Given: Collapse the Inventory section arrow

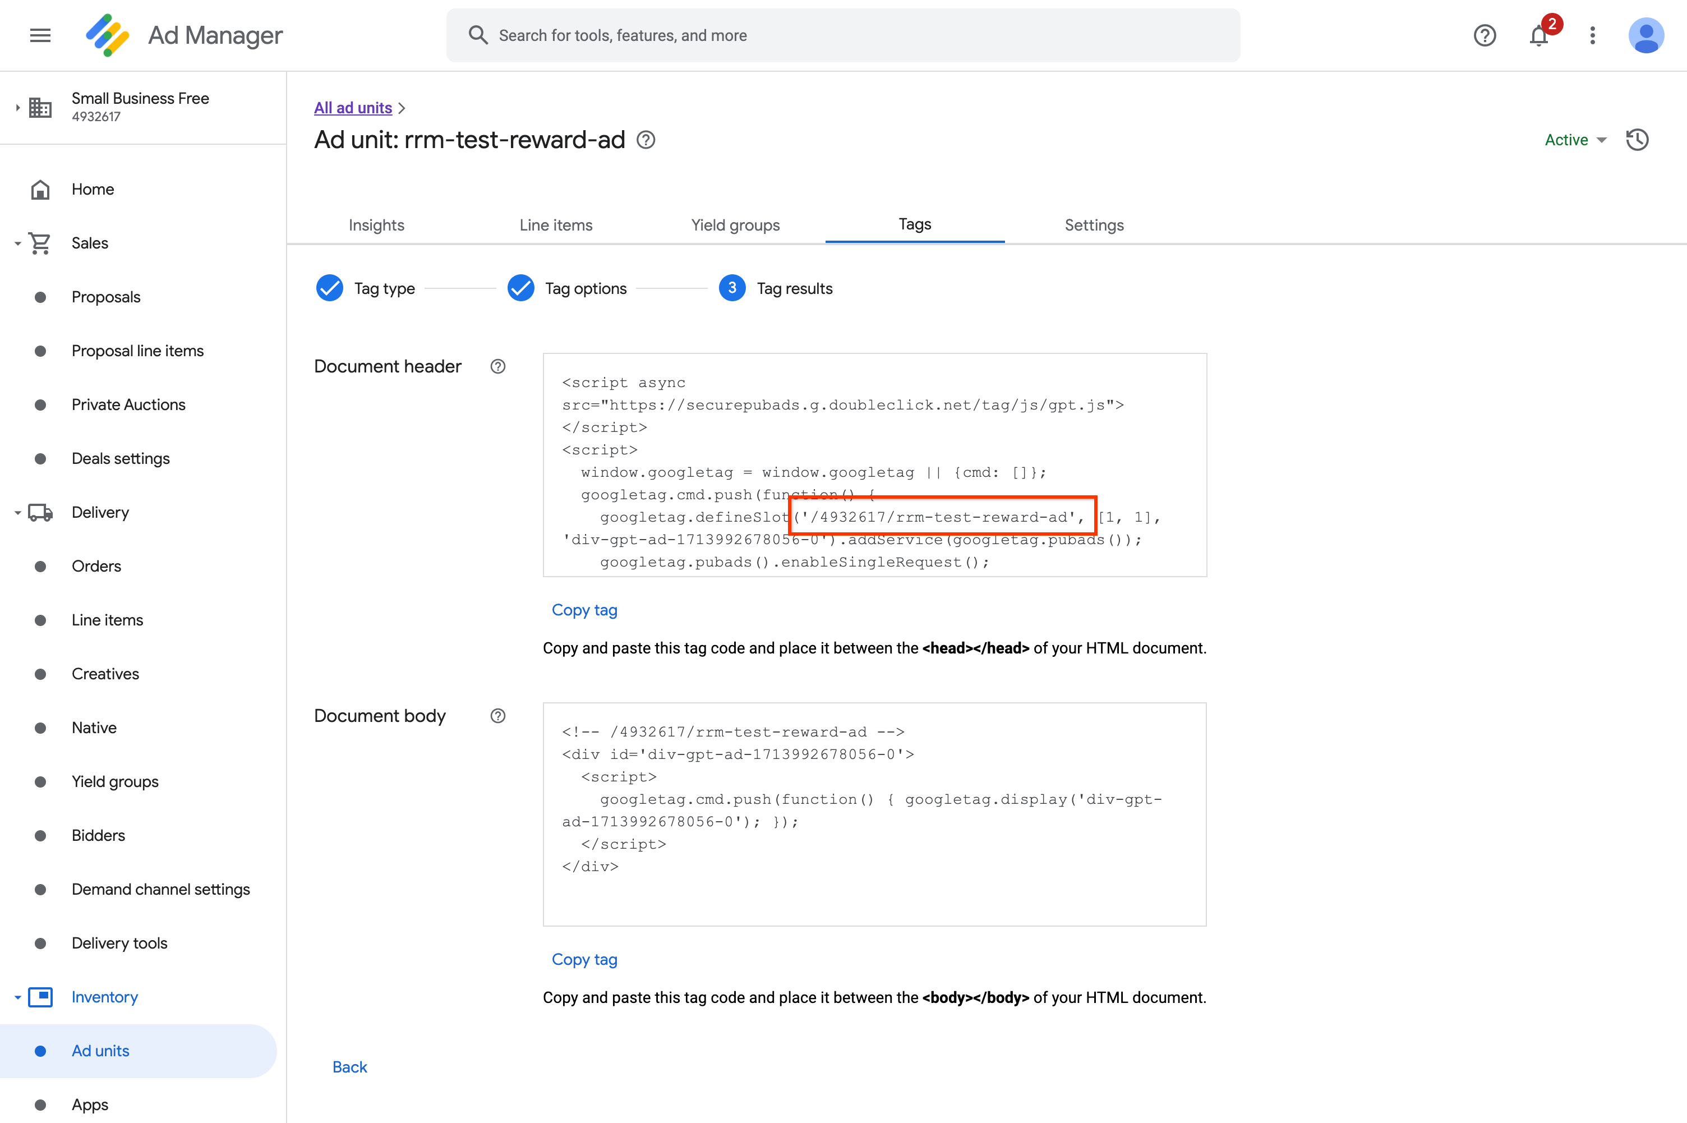Looking at the screenshot, I should click(17, 997).
